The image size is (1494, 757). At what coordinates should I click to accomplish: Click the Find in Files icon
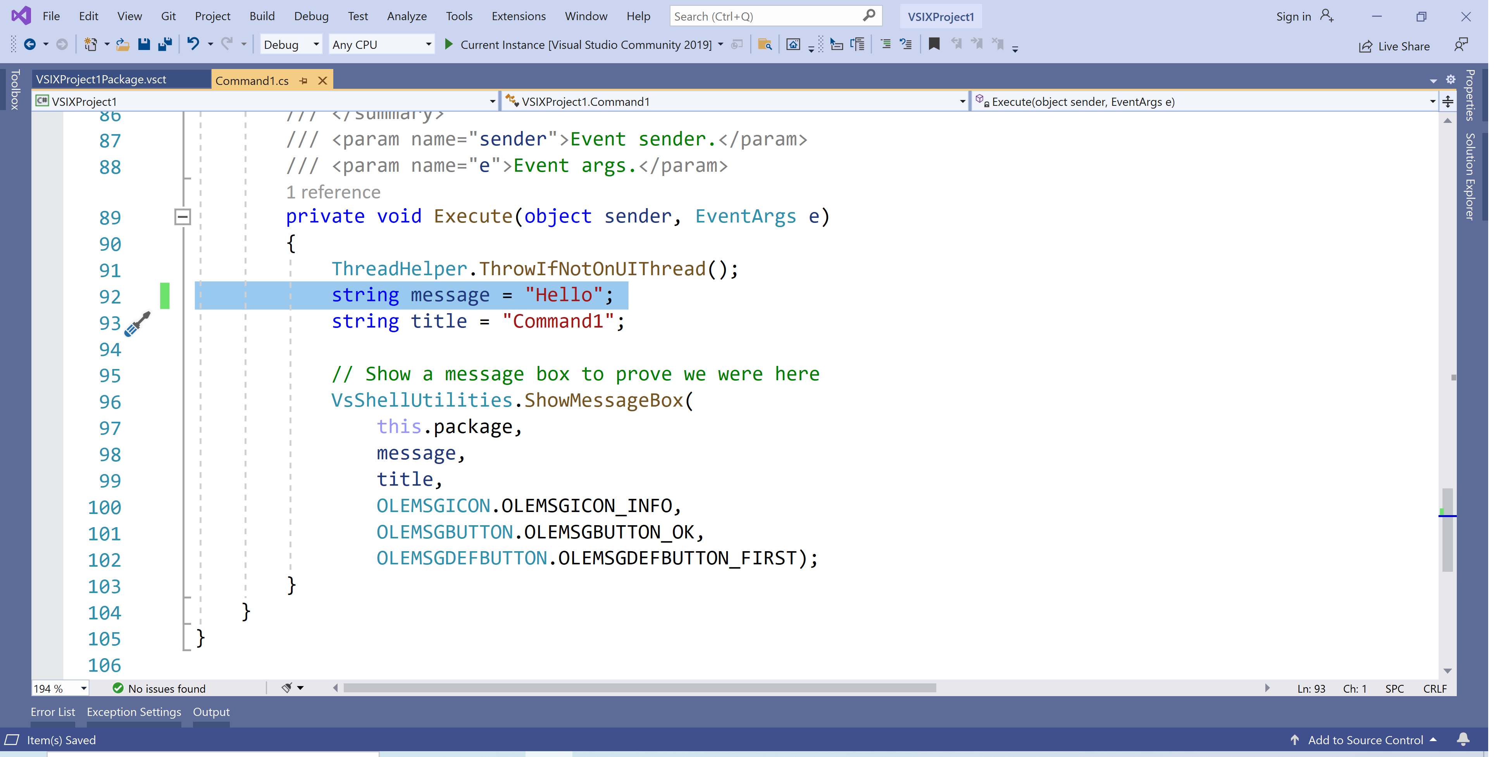(x=764, y=44)
